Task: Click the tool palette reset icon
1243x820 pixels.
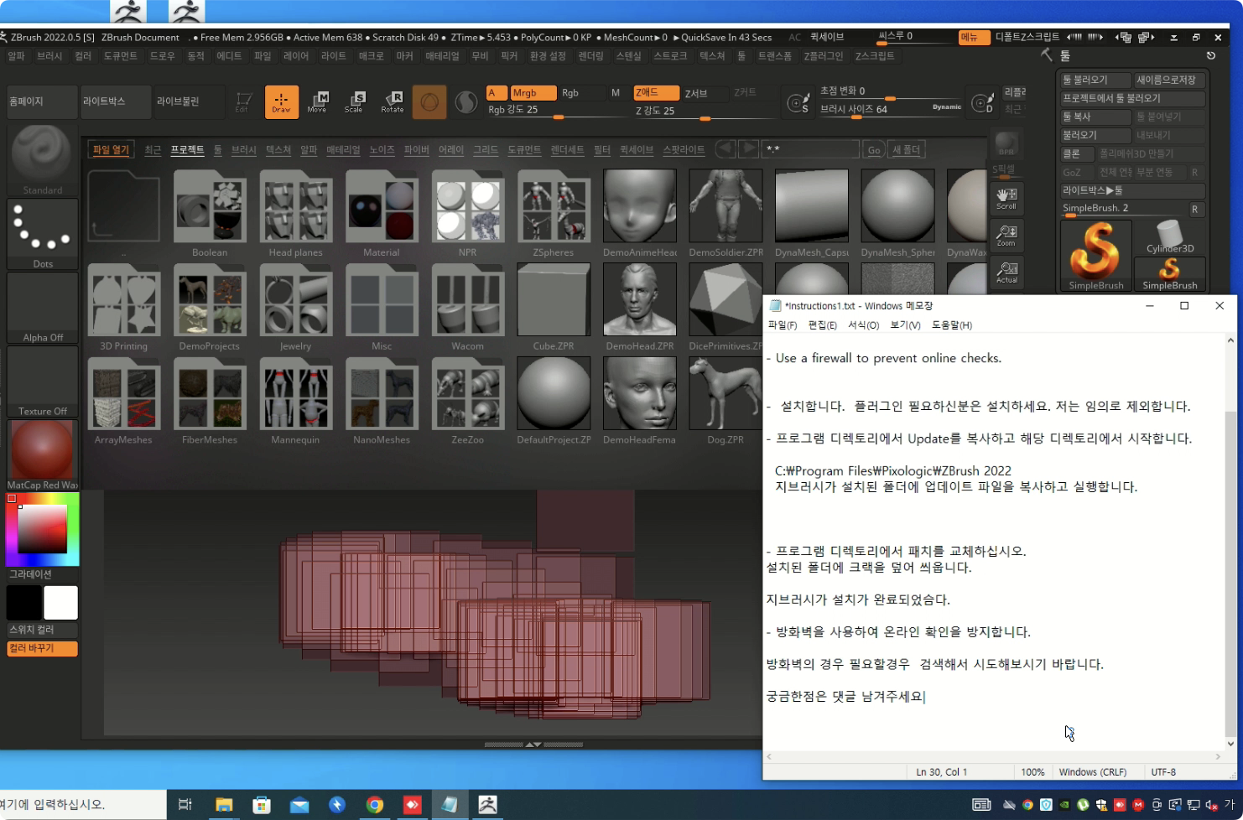Action: point(1210,55)
